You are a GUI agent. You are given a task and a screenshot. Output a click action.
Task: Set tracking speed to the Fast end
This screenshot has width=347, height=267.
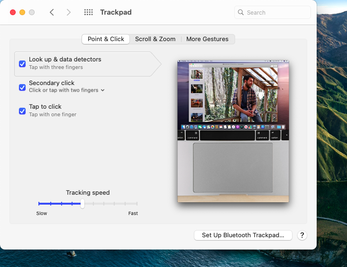point(137,204)
